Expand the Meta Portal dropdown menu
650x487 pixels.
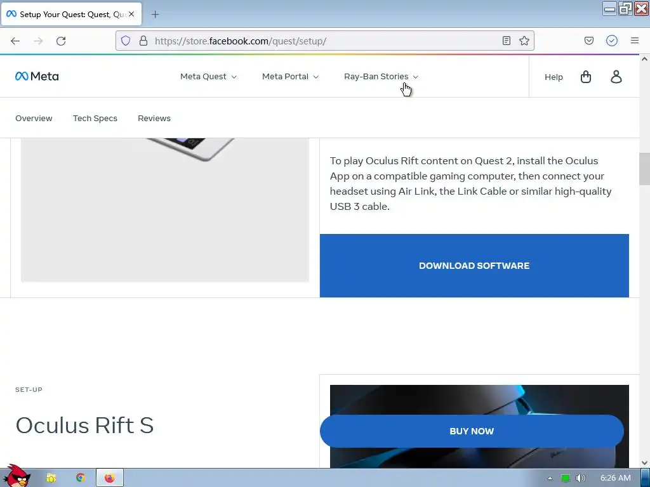[290, 77]
